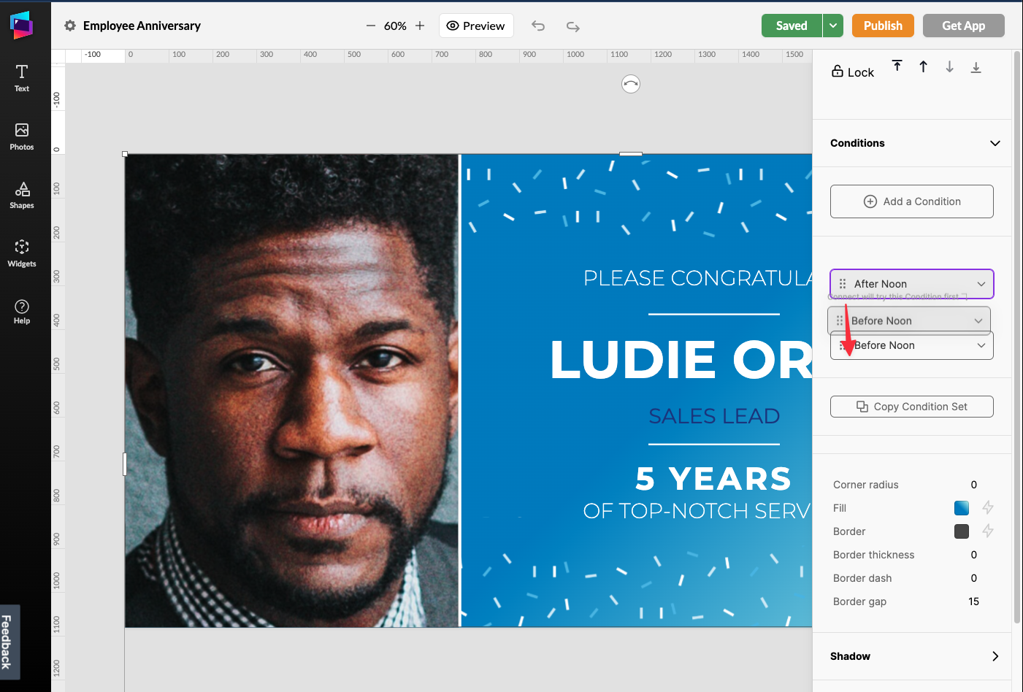Click the Saved button
Image resolution: width=1023 pixels, height=692 pixels.
tap(792, 26)
